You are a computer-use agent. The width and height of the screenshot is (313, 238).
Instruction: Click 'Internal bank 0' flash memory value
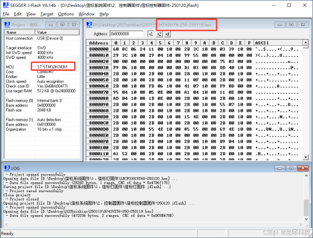[49, 101]
